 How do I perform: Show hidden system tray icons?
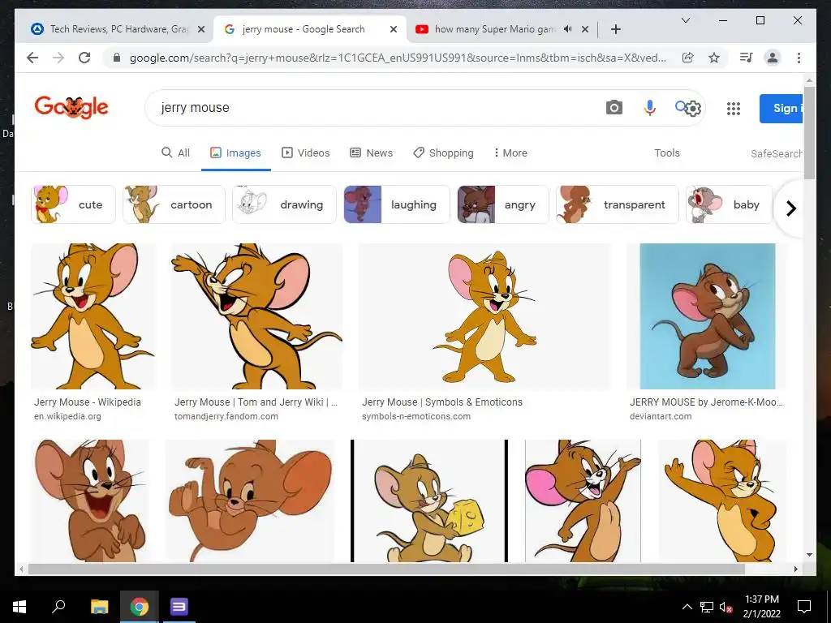click(687, 607)
